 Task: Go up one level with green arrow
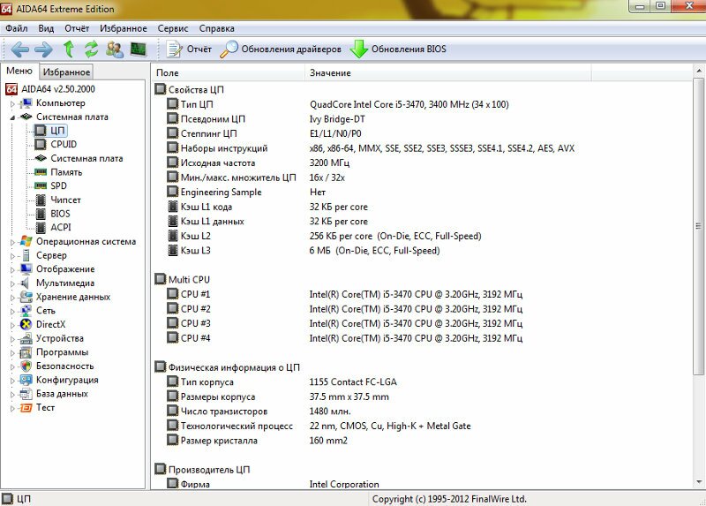click(x=69, y=49)
